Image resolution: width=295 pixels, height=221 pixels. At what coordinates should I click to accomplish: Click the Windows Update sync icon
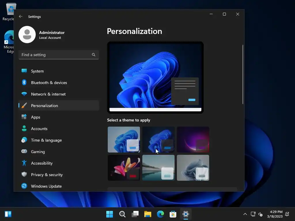click(24, 186)
